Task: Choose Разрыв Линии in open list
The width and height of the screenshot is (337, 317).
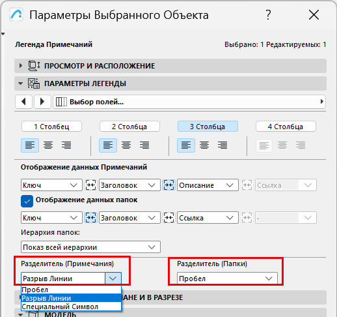Action: 71,298
